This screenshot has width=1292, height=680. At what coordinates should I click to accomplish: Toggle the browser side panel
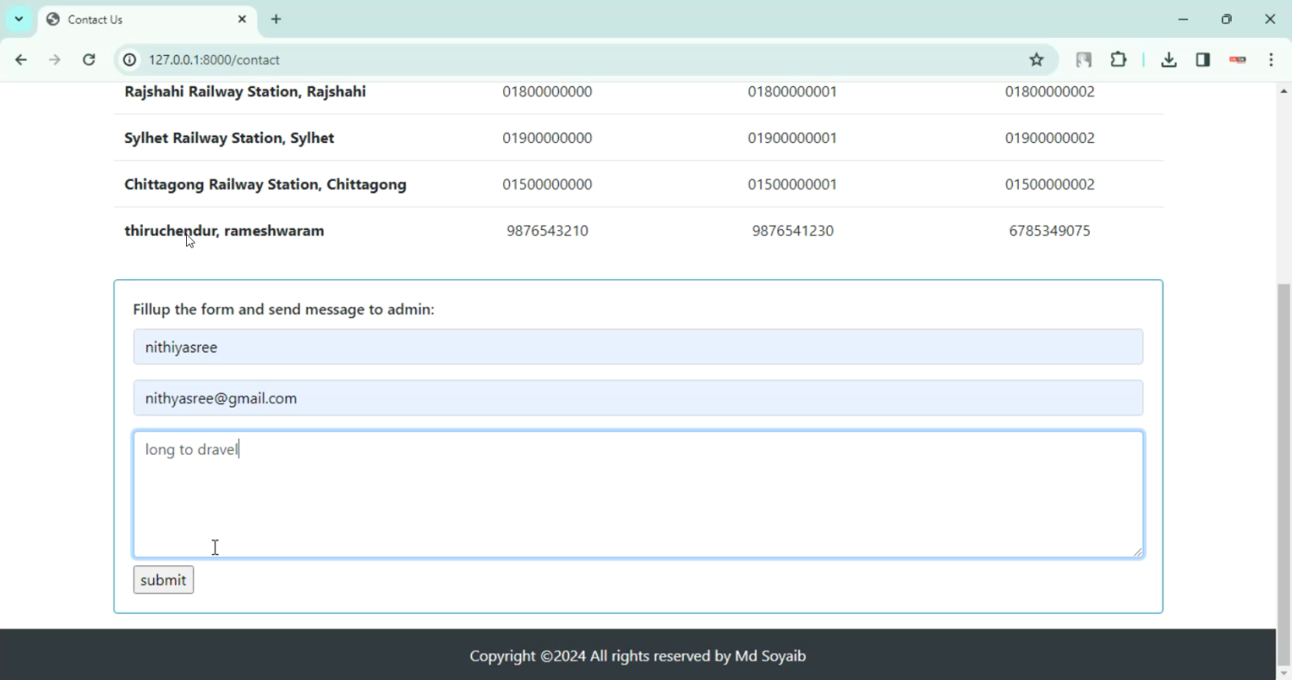pyautogui.click(x=1202, y=59)
